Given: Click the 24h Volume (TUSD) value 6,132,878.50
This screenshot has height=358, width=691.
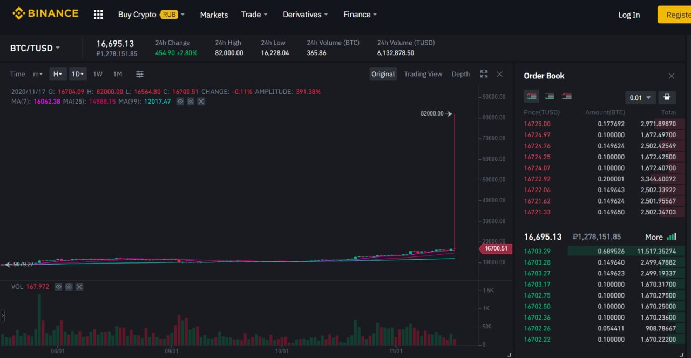Looking at the screenshot, I should [x=396, y=53].
